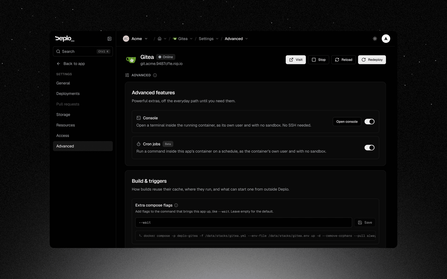Screen dimensions: 447x279
Task: Open the user avatar menu
Action: 386,39
